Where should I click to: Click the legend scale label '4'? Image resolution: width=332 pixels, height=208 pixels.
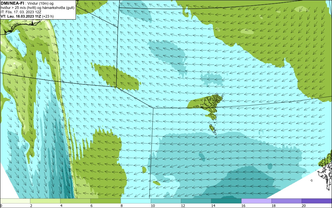point(61,206)
